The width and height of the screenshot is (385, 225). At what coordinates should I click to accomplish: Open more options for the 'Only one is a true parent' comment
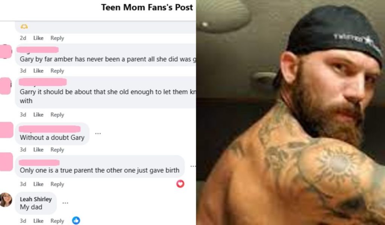pyautogui.click(x=193, y=166)
